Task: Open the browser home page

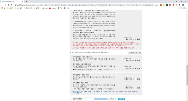Action: [x=11, y=5]
